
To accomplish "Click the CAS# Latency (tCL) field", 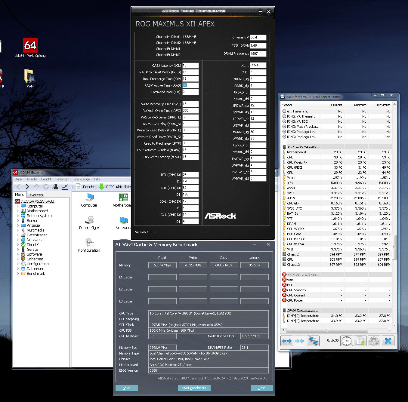I will tap(190, 66).
